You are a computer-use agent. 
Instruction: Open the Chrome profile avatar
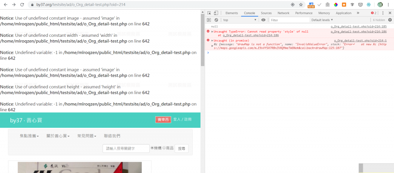[x=380, y=5]
